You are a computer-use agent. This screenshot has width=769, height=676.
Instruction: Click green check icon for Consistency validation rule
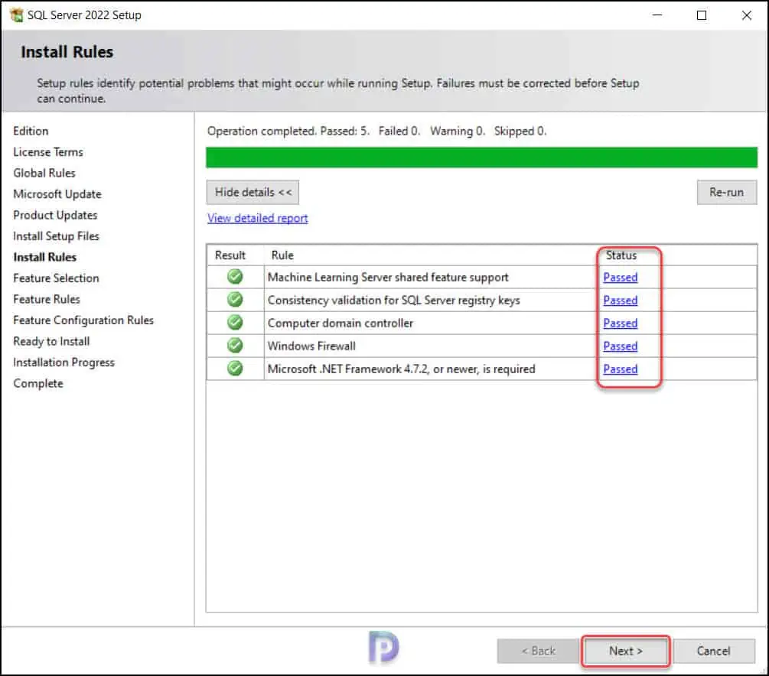(x=235, y=300)
